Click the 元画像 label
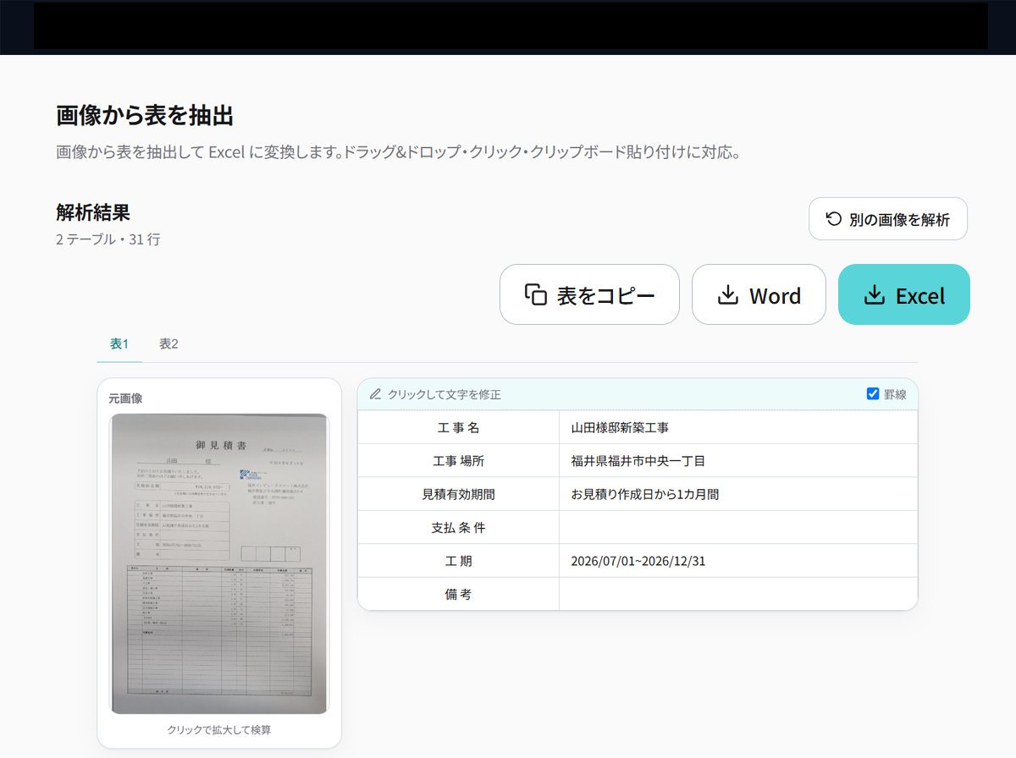Screen dimensions: 1016x758 [x=125, y=398]
